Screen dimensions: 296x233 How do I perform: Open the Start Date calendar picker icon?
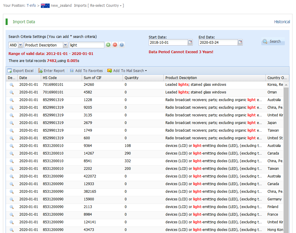click(x=190, y=42)
